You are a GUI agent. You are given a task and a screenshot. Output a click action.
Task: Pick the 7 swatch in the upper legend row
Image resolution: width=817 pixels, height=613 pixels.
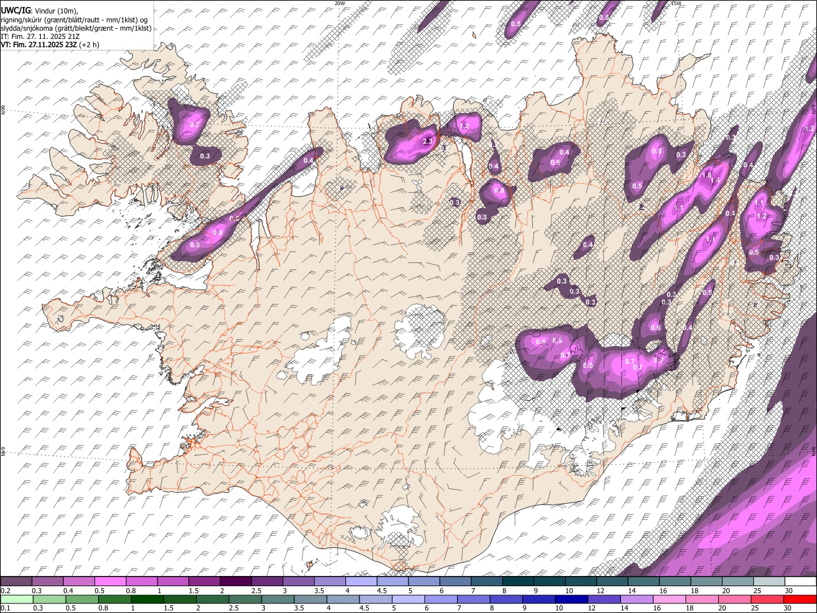click(x=487, y=582)
